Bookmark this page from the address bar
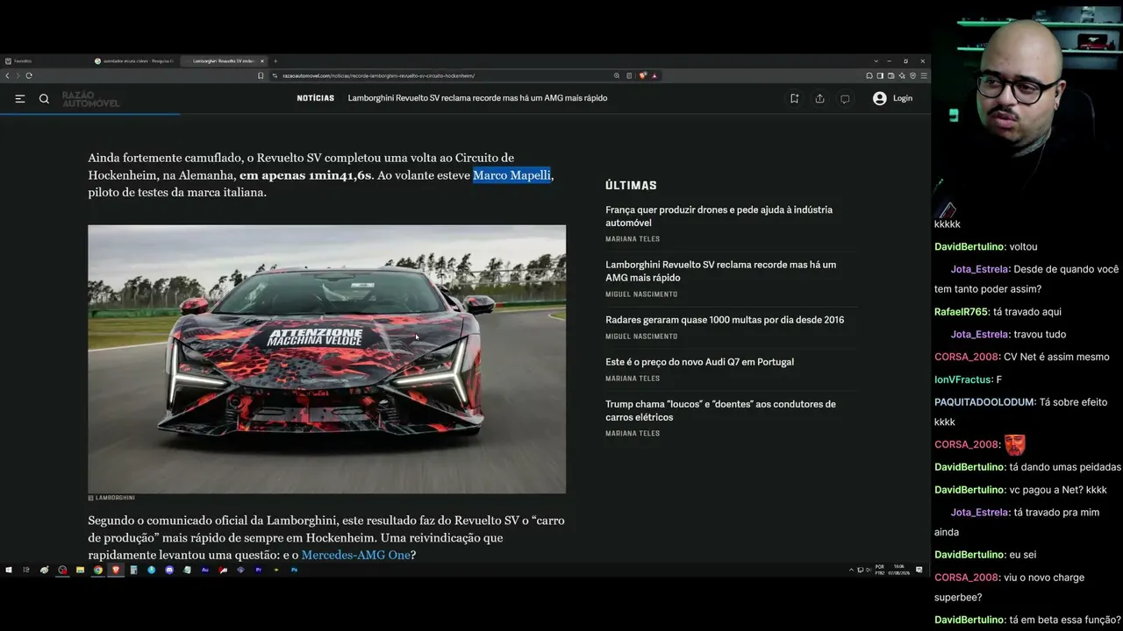Screen dimensions: 1123x631 pyautogui.click(x=261, y=75)
